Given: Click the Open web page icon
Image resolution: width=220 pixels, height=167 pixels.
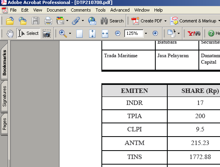Looking at the screenshot, I should click(x=23, y=21).
